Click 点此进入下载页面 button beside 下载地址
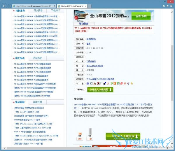This screenshot has height=151, width=175. click(x=100, y=90)
